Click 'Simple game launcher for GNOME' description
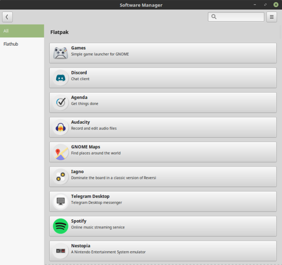 (x=100, y=54)
